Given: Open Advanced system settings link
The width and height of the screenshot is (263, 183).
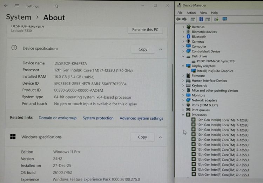Looking at the screenshot, I should coord(141,118).
